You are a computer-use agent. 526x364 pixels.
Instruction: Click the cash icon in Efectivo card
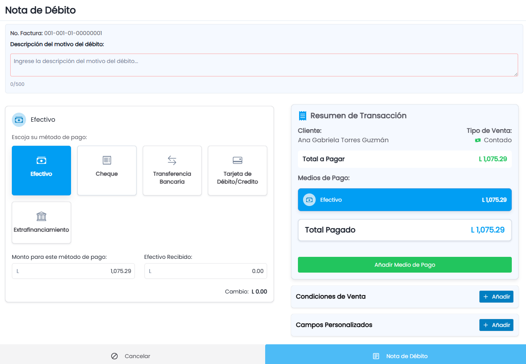(x=41, y=160)
